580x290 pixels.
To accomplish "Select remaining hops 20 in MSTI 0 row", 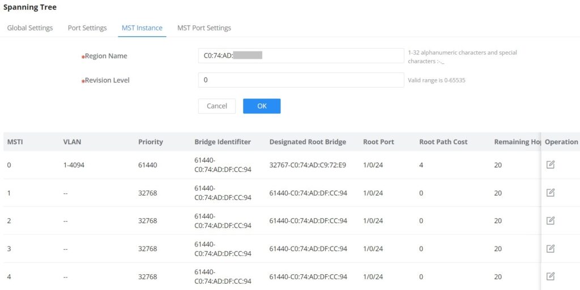I will 498,165.
